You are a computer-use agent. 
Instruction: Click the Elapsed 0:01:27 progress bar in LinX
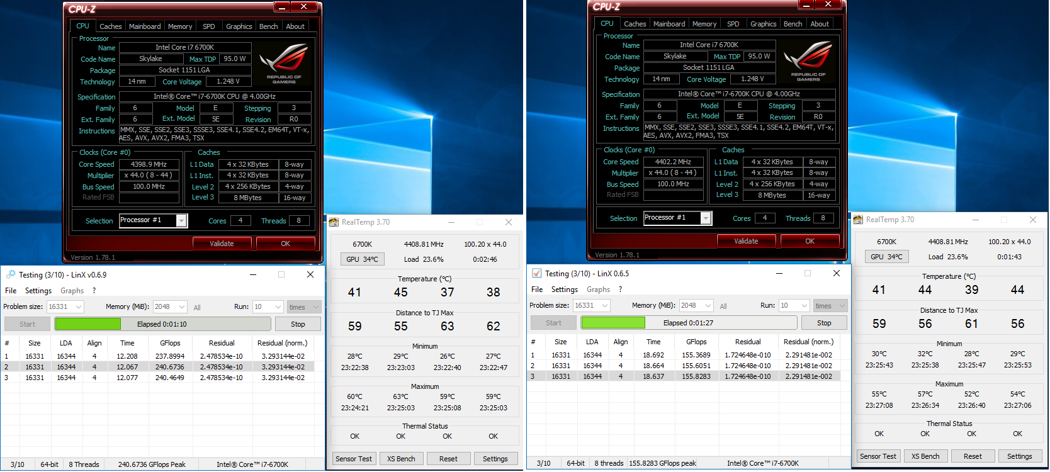(689, 323)
